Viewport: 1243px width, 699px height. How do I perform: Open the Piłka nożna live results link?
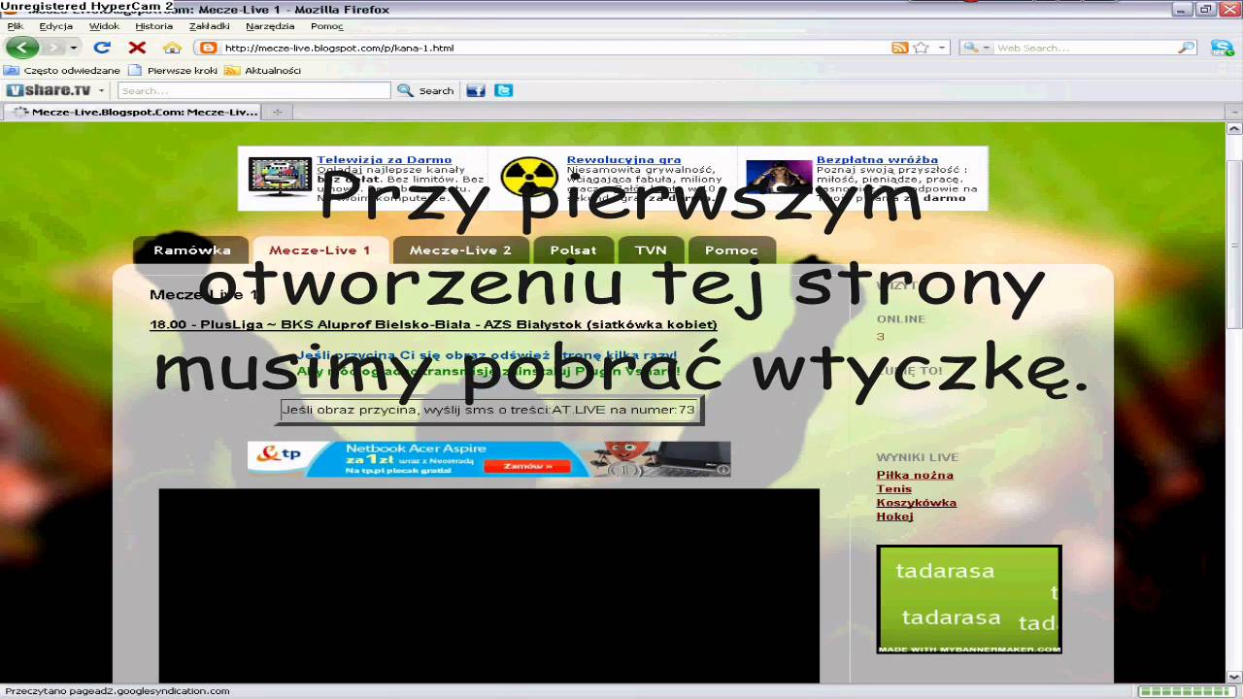coord(915,475)
